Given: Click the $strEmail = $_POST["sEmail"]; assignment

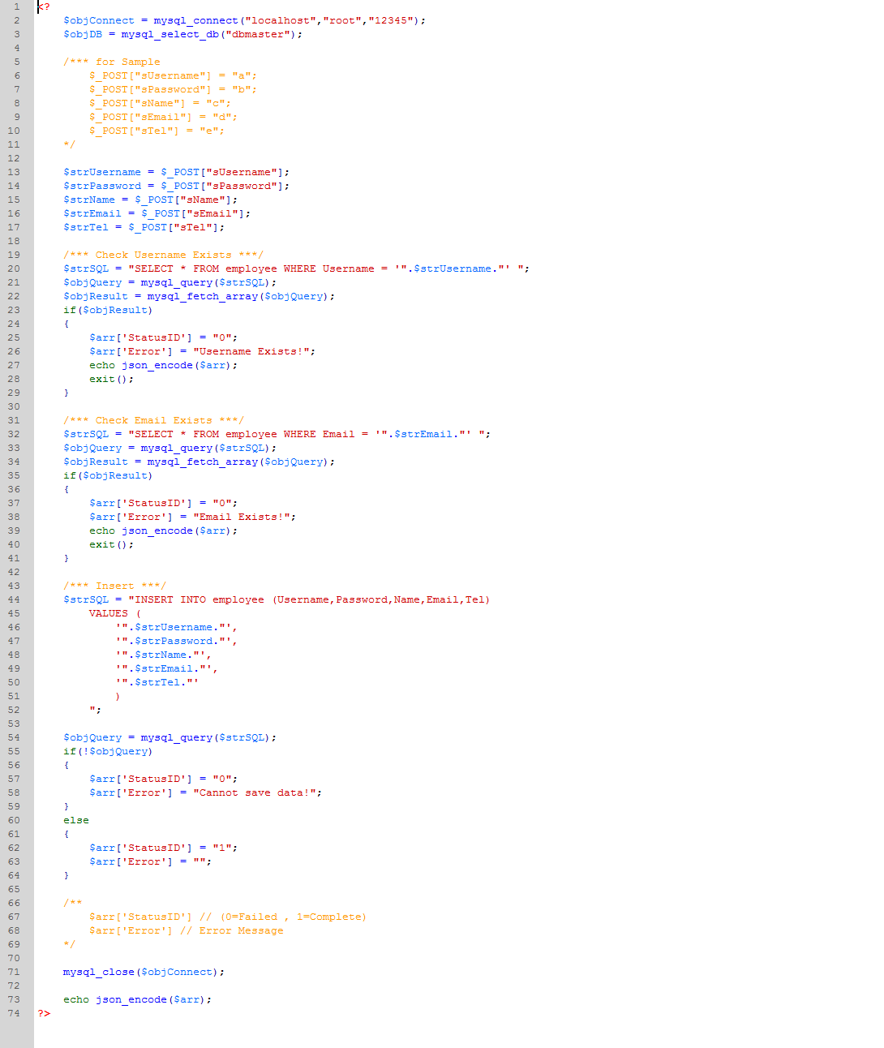Looking at the screenshot, I should click(x=157, y=213).
